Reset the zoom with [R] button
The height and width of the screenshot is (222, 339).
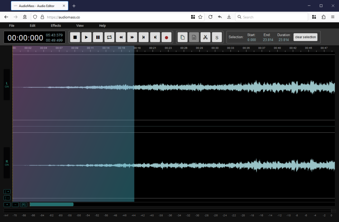(24, 204)
